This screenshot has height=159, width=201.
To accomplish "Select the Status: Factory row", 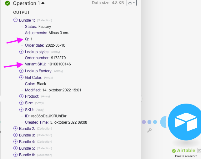I will point(38,27).
